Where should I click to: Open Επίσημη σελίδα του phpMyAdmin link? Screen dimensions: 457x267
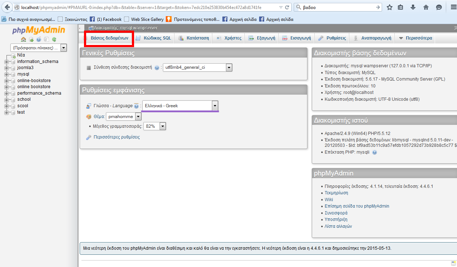(357, 206)
